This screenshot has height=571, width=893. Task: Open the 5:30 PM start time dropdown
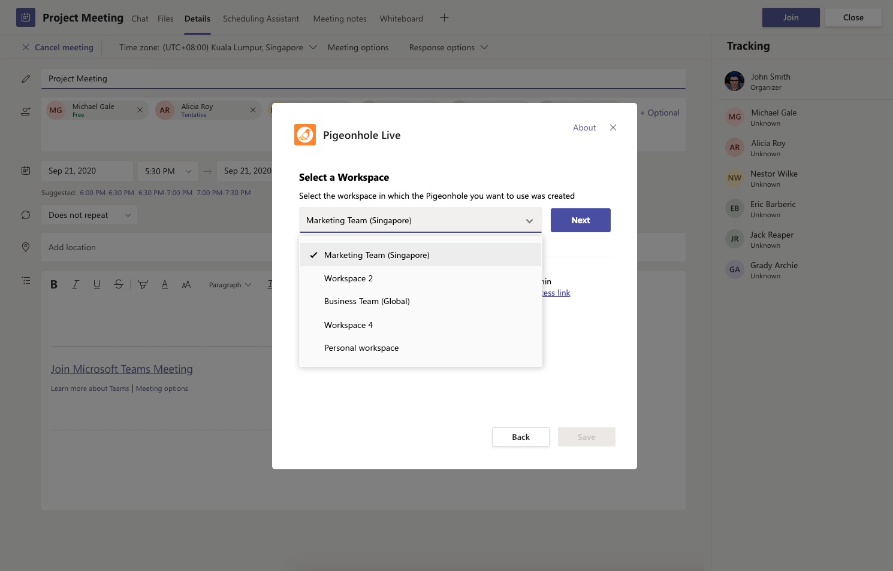(168, 171)
